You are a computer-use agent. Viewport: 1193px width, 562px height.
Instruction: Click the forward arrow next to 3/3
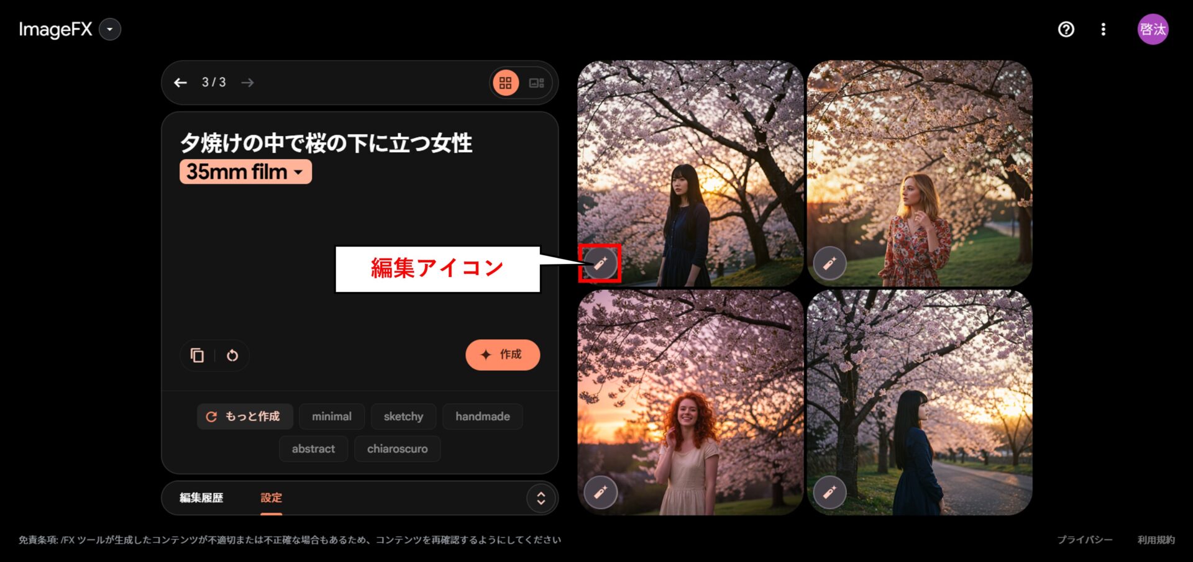coord(248,82)
